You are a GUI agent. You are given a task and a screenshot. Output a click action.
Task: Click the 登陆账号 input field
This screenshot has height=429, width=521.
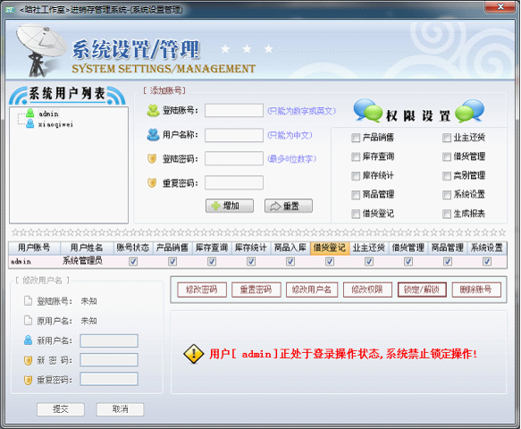[234, 110]
